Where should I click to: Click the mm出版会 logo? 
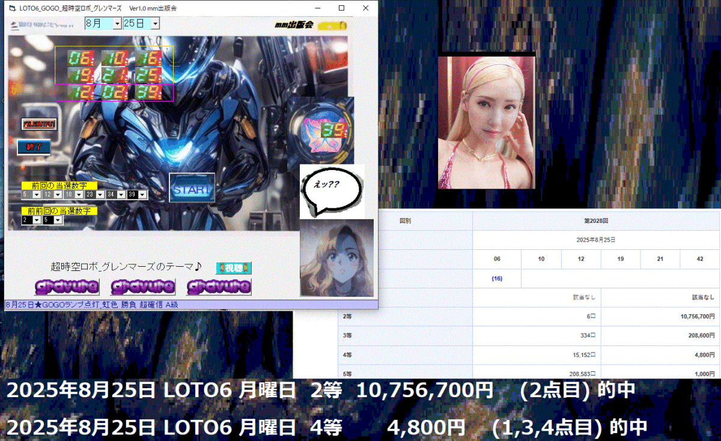click(295, 25)
